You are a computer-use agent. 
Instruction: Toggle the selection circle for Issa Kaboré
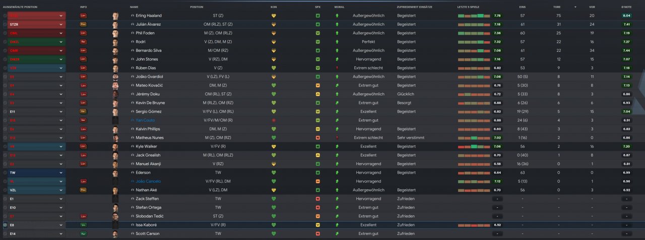coord(5,225)
